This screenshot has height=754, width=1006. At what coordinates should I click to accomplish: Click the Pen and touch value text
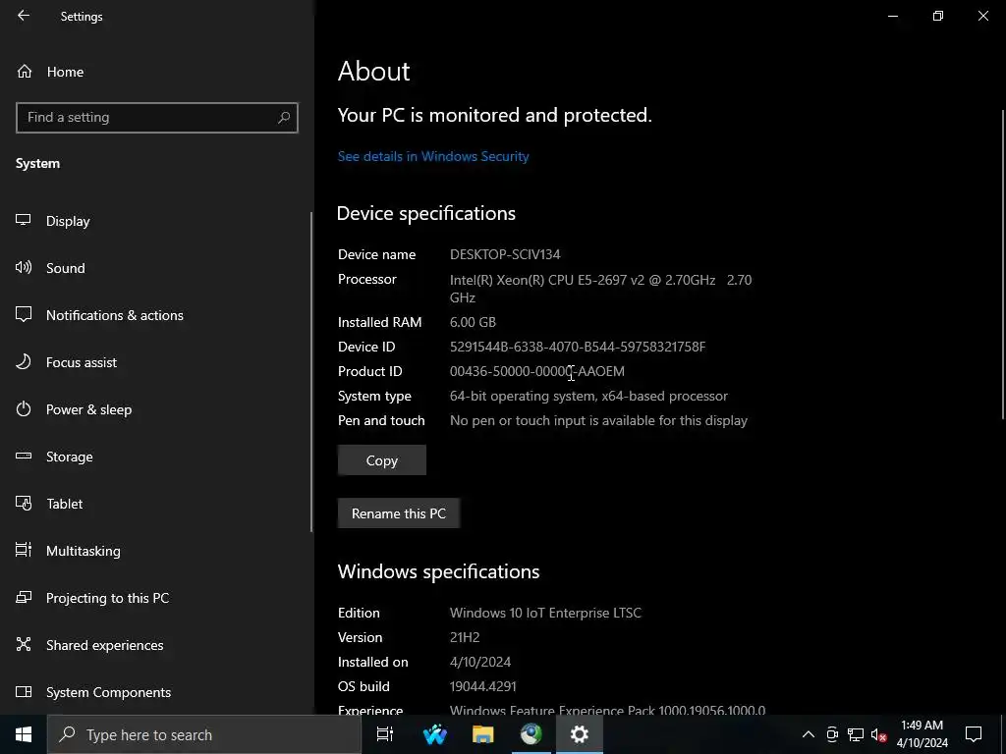point(598,420)
